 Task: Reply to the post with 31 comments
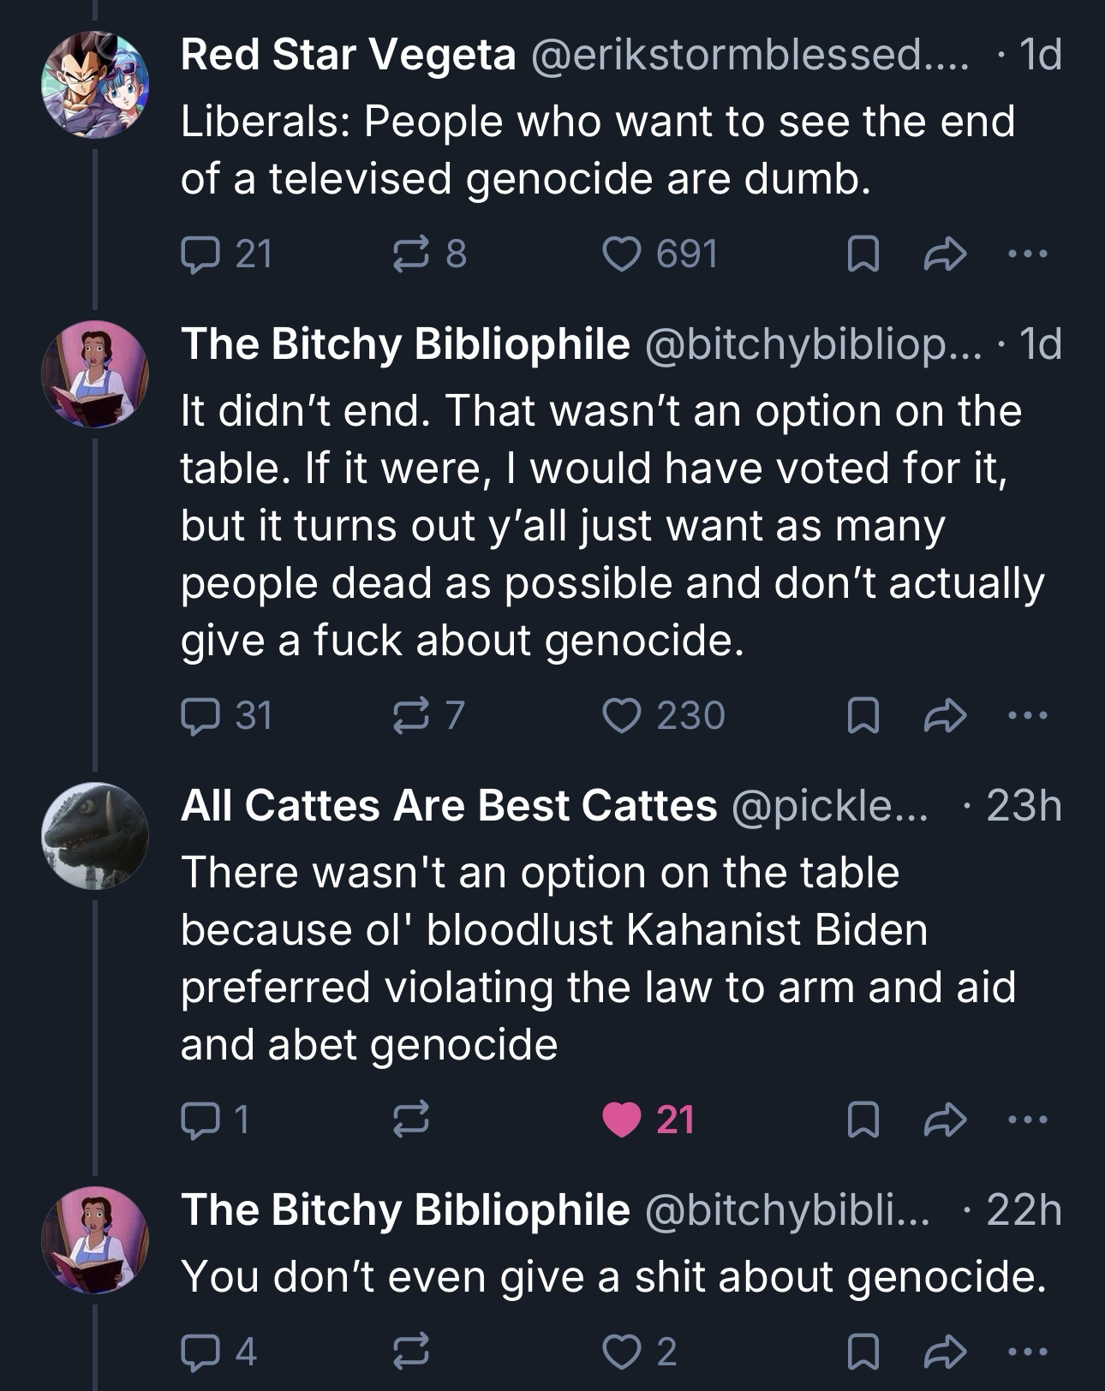click(x=199, y=715)
